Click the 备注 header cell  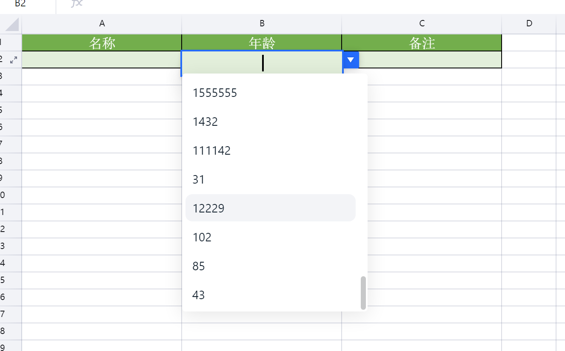[422, 43]
